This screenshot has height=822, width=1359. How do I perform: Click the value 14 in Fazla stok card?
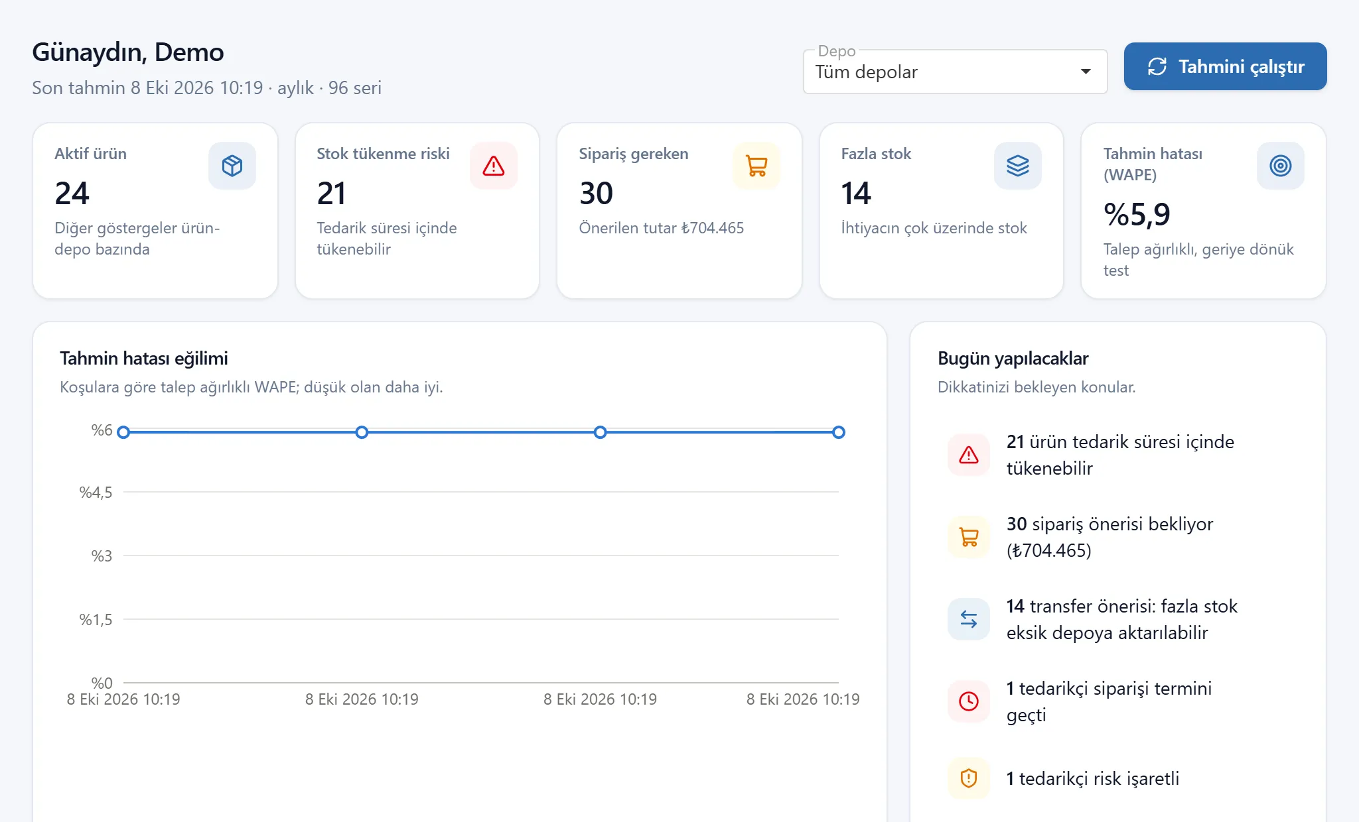pyautogui.click(x=856, y=194)
